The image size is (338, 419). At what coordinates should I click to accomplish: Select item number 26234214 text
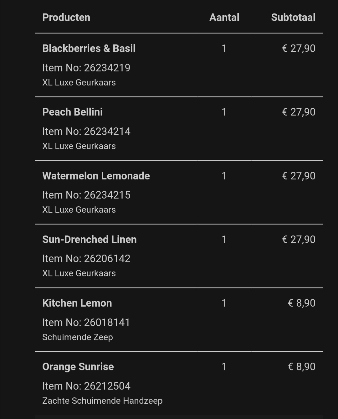pyautogui.click(x=86, y=131)
